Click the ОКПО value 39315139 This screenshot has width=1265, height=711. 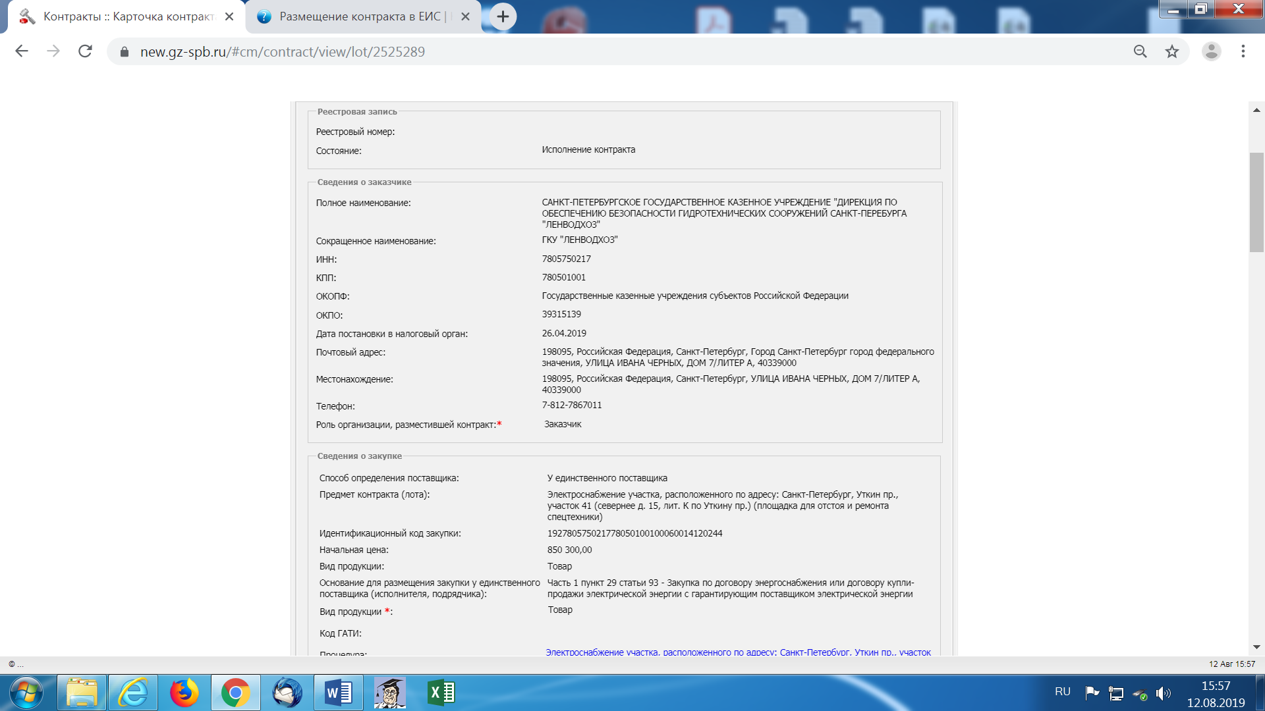pyautogui.click(x=561, y=314)
